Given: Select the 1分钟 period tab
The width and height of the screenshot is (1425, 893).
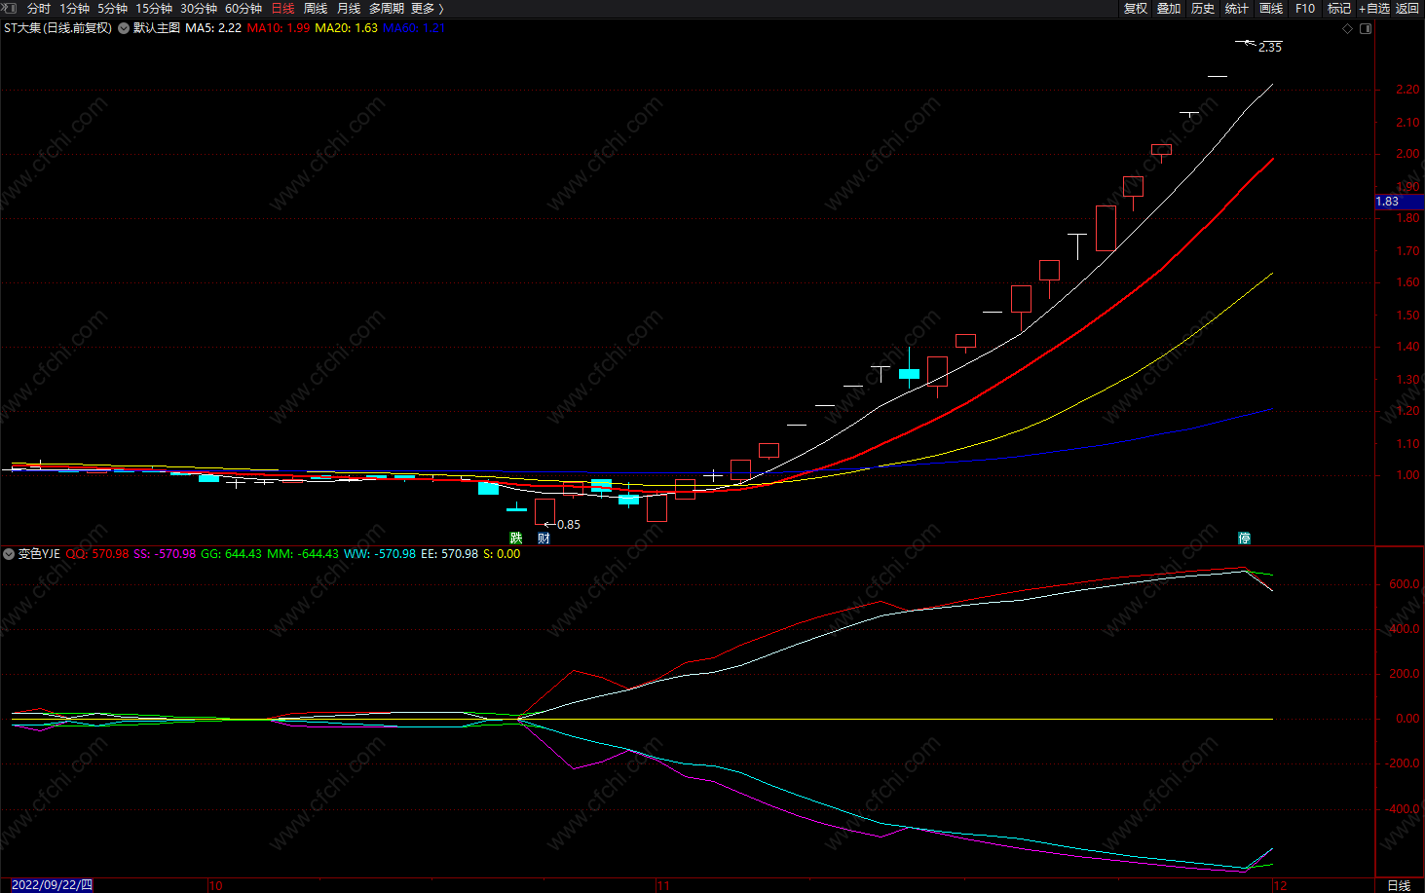Looking at the screenshot, I should pyautogui.click(x=74, y=8).
